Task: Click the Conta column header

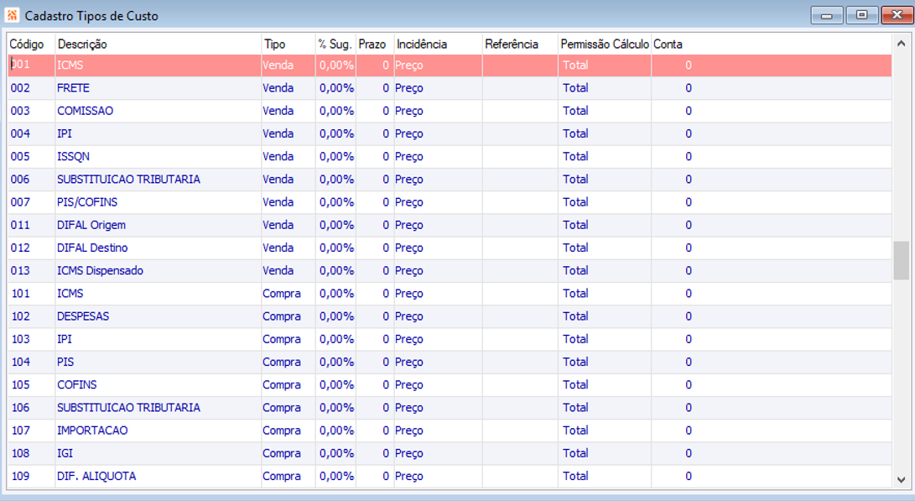Action: (668, 44)
